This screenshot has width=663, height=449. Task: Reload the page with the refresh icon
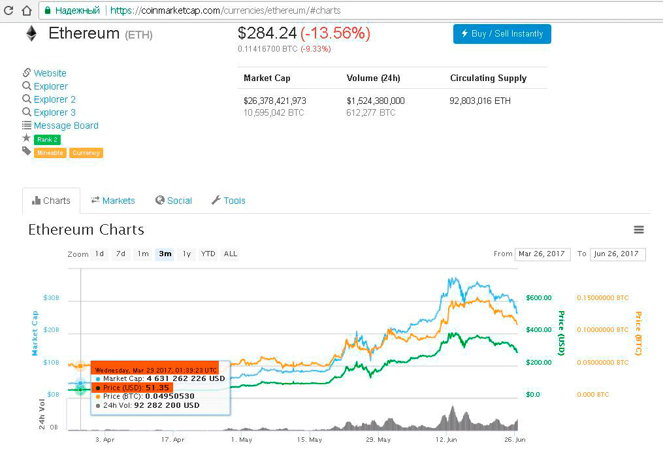click(8, 10)
